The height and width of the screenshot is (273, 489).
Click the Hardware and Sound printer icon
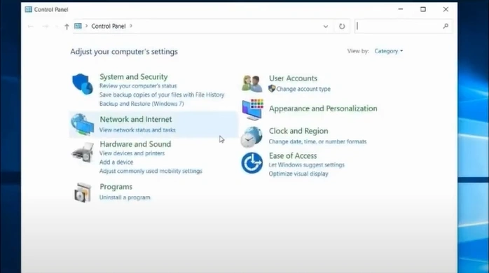tap(83, 153)
